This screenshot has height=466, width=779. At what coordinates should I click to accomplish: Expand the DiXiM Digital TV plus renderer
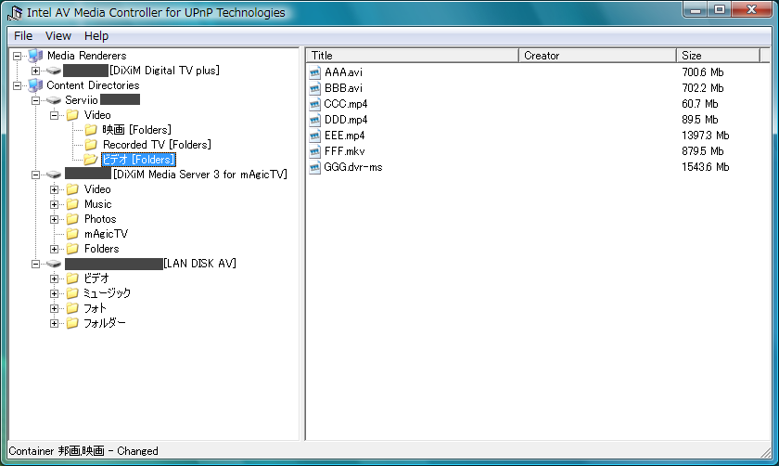(35, 71)
